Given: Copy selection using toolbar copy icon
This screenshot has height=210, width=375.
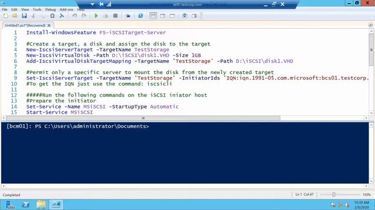Looking at the screenshot, I should pos(43,16).
